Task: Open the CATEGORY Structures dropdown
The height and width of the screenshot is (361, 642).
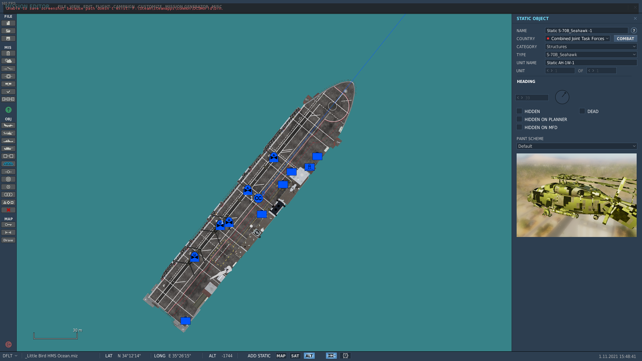Action: point(591,46)
